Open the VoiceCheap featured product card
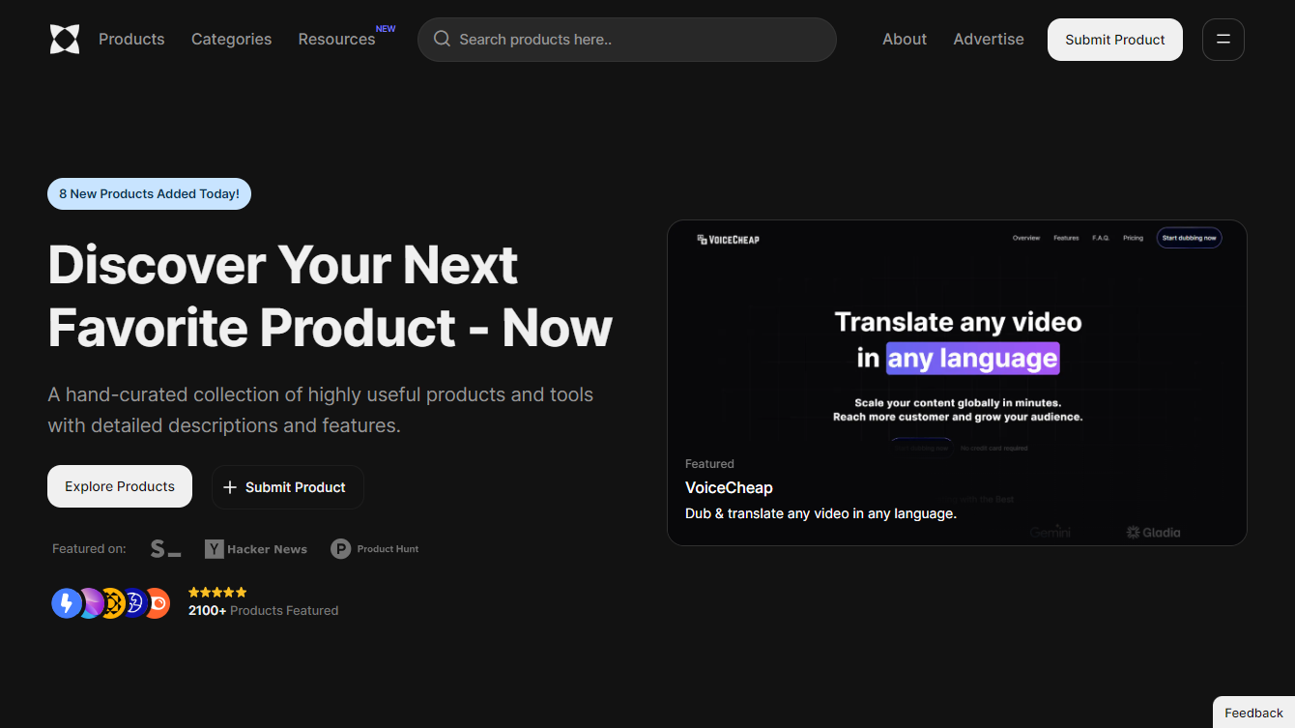 pos(957,383)
